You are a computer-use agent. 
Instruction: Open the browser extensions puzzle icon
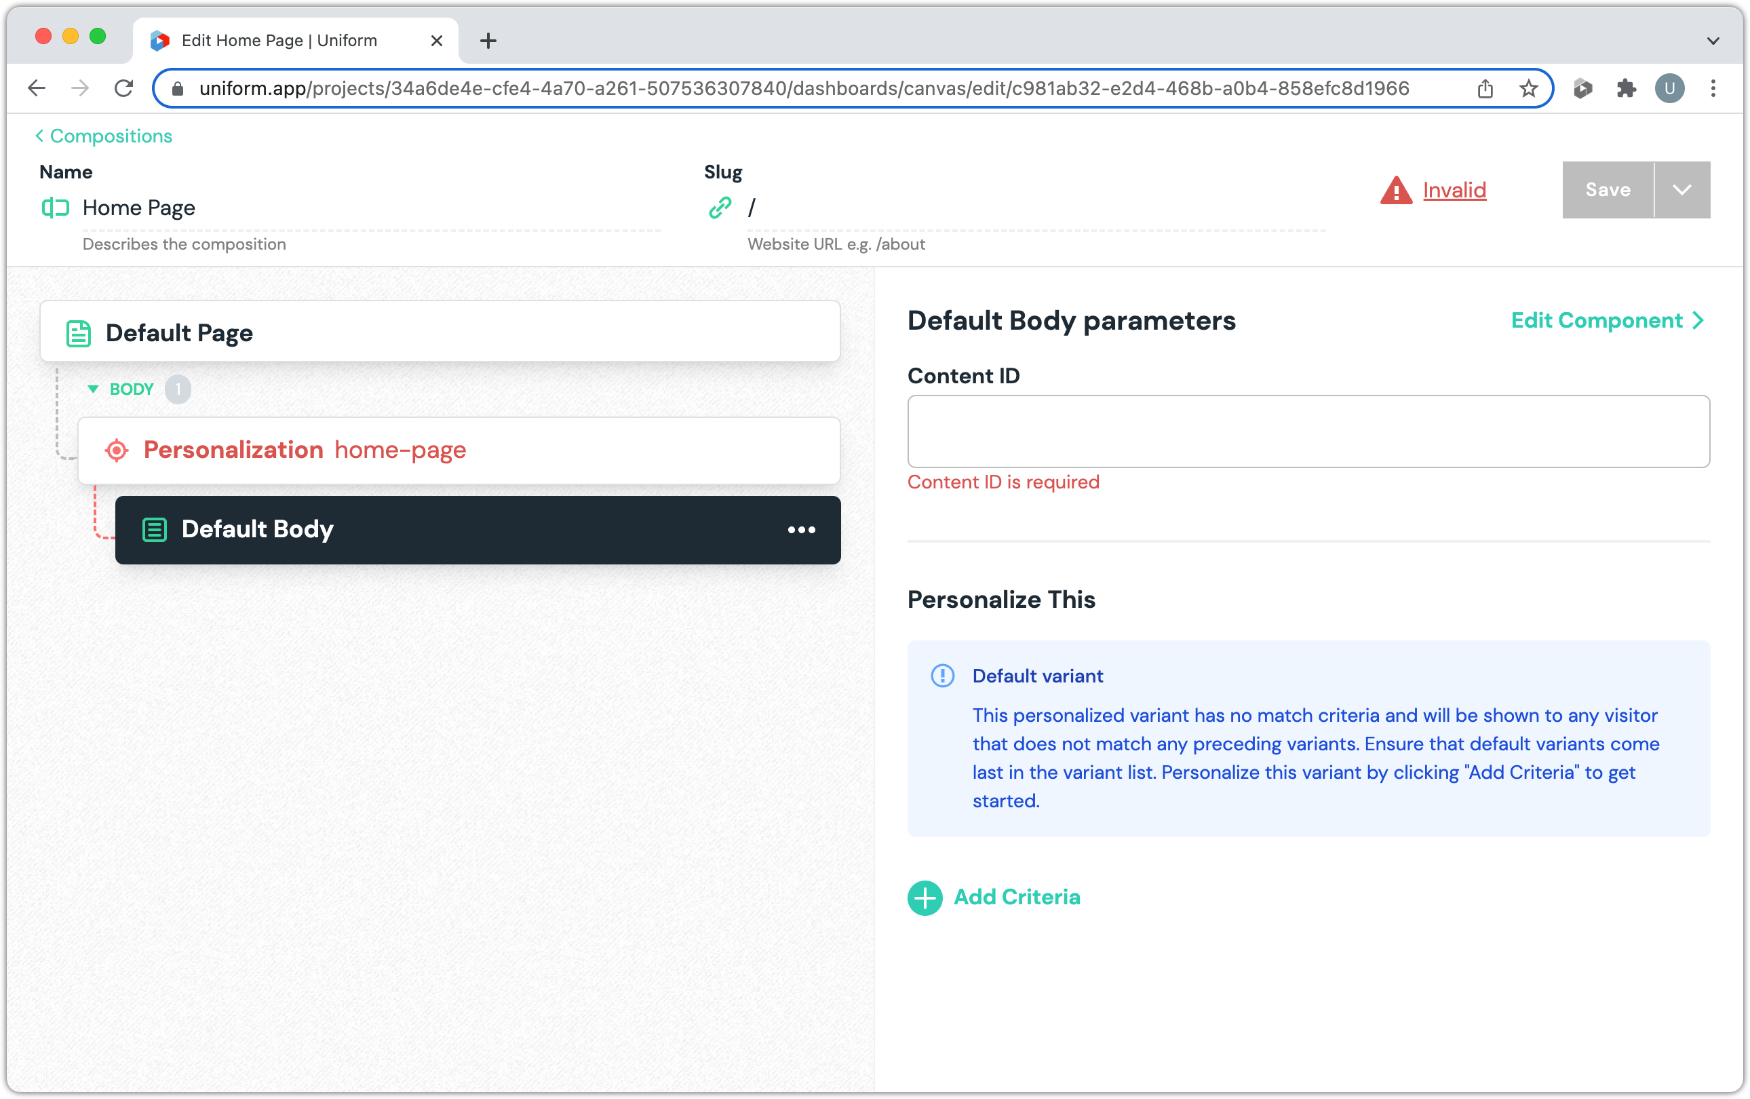pos(1626,89)
